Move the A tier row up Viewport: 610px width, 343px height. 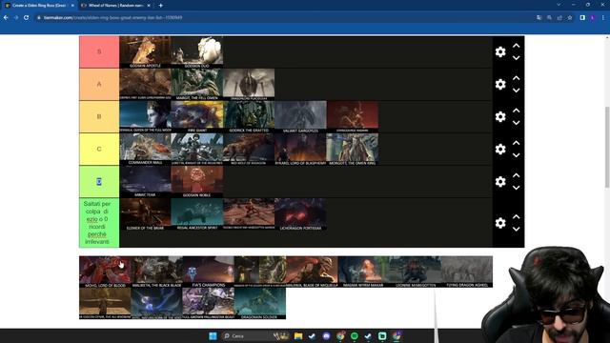(516, 78)
